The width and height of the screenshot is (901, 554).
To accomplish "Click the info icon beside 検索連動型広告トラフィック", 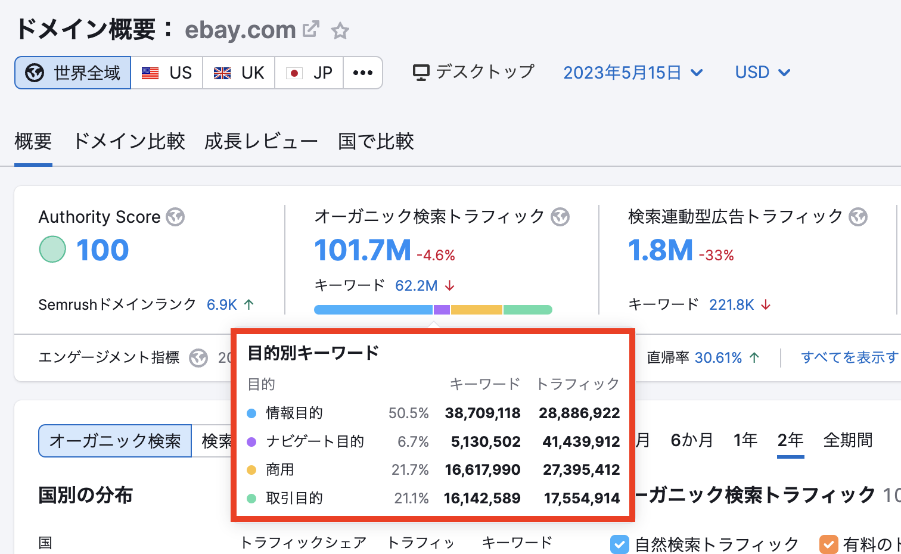I will click(859, 217).
